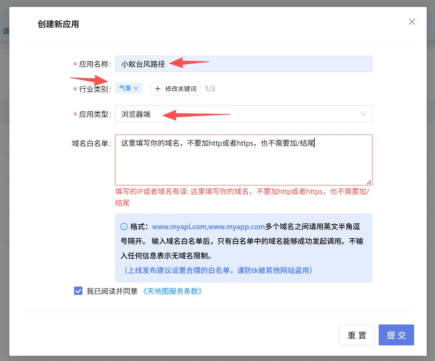Click the dropdown chevron beside 浏览器端
Viewport: 435px width, 361px height.
point(363,114)
